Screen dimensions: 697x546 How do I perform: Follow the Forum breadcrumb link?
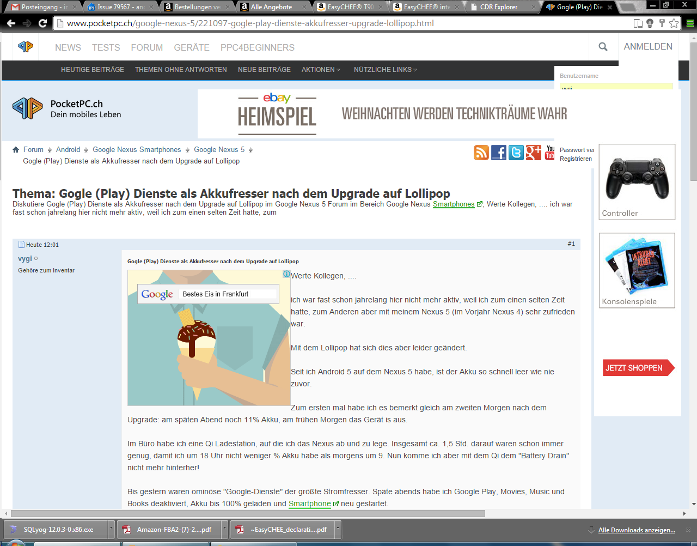click(x=33, y=149)
